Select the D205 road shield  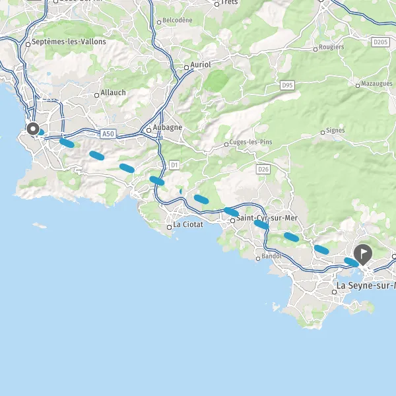[381, 42]
